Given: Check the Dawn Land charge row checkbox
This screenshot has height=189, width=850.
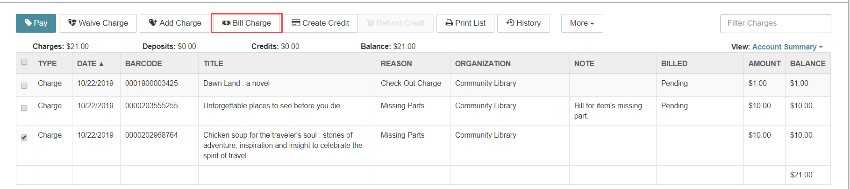Looking at the screenshot, I should pos(24,86).
